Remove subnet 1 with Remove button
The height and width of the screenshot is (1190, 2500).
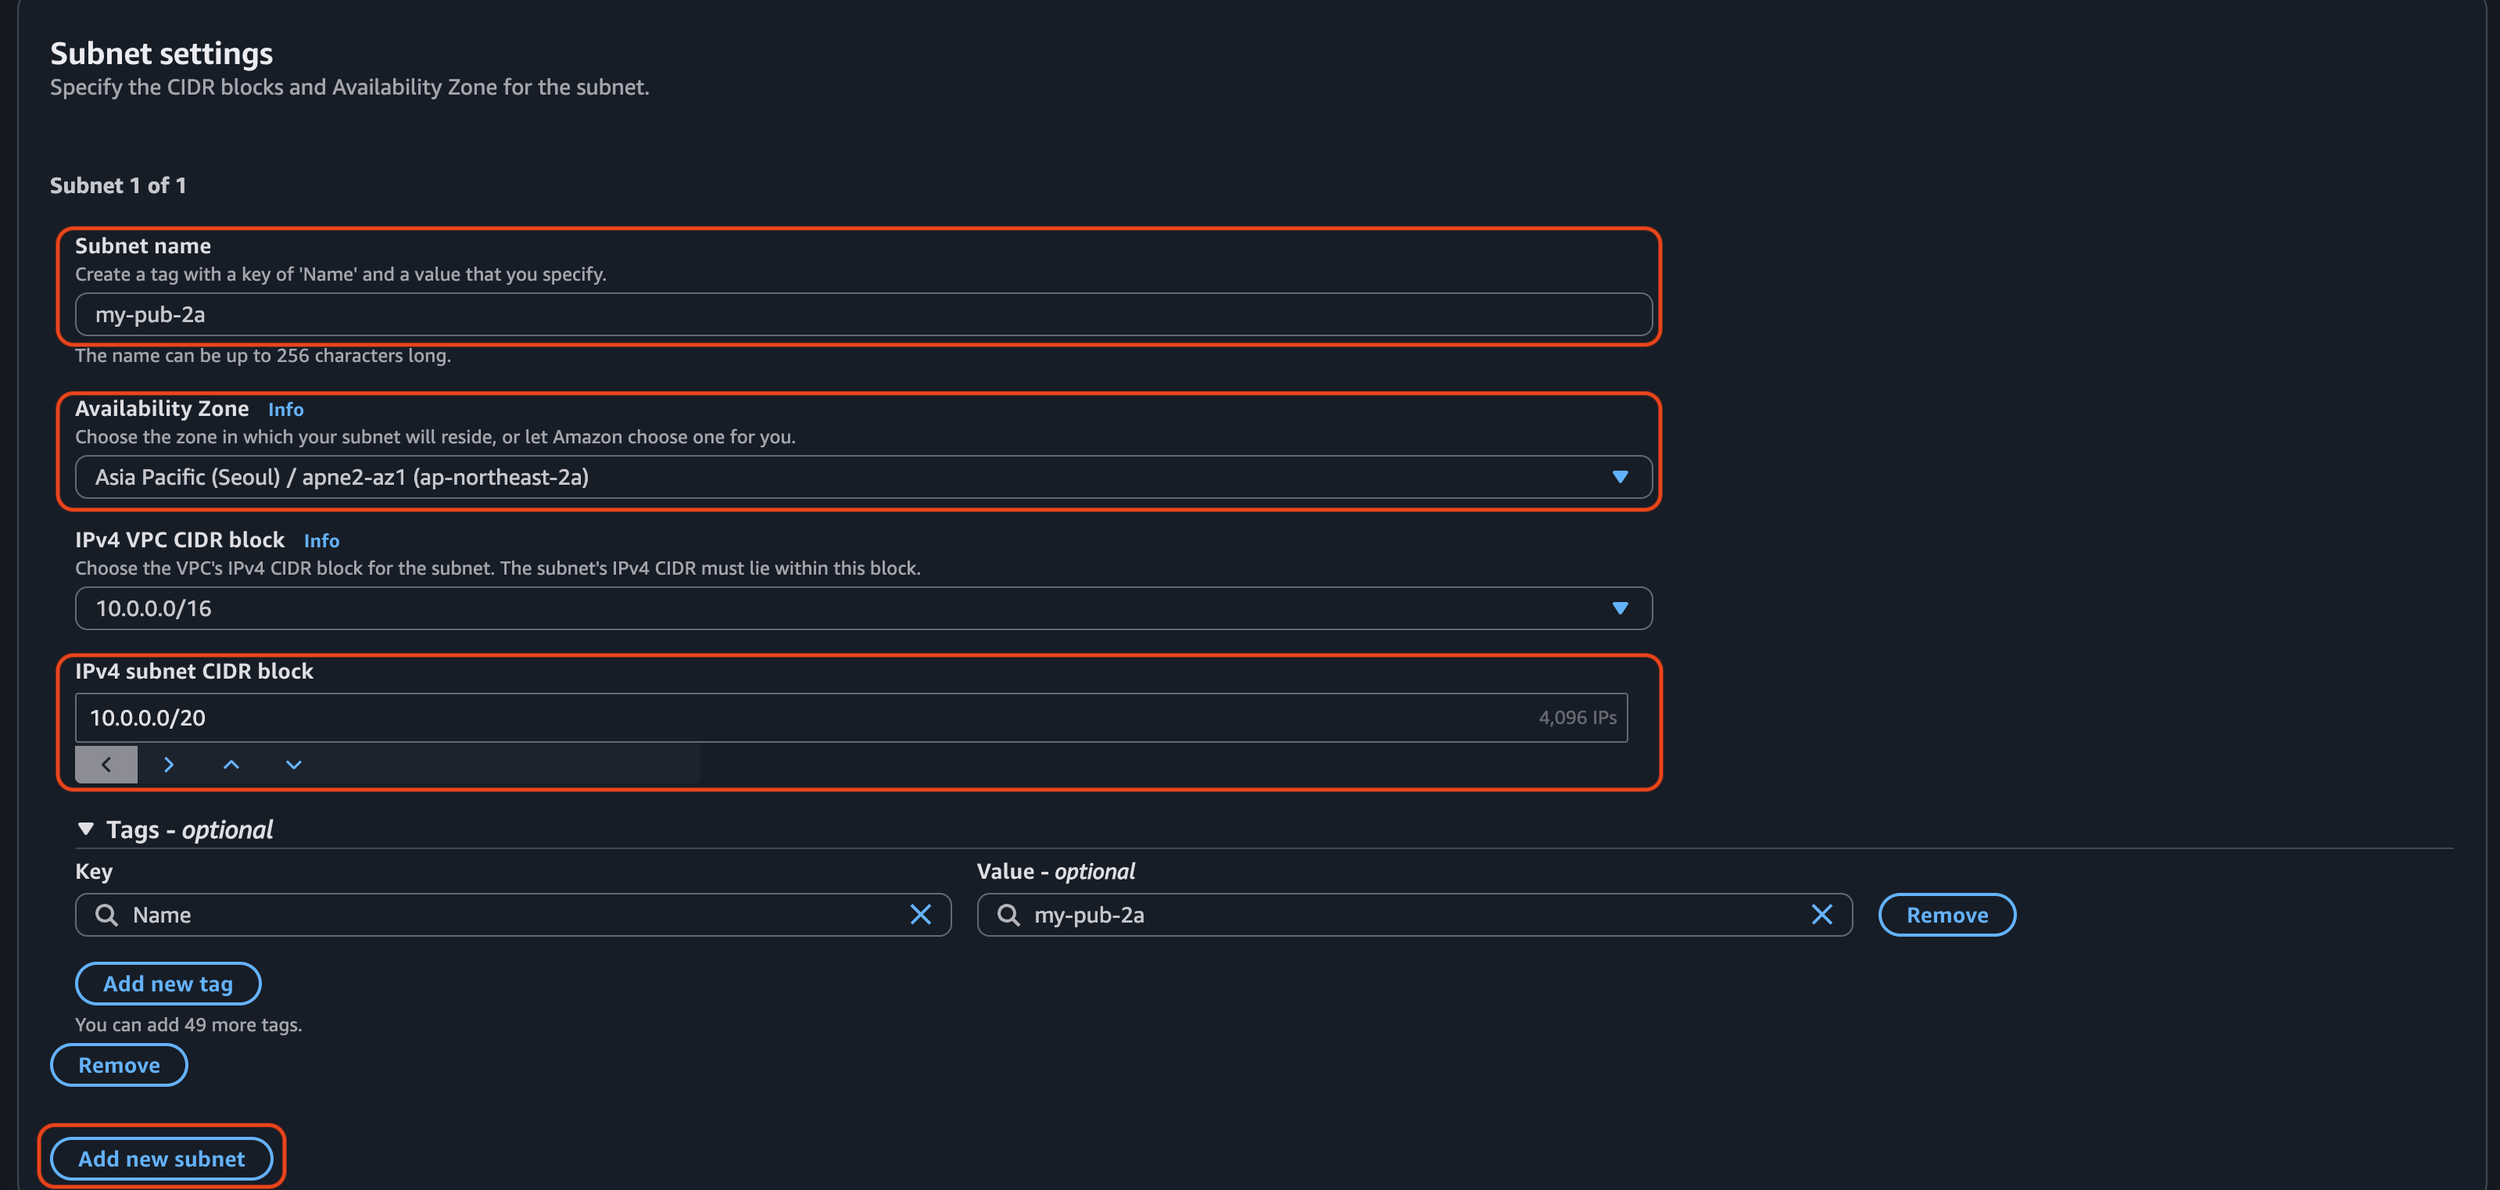118,1065
